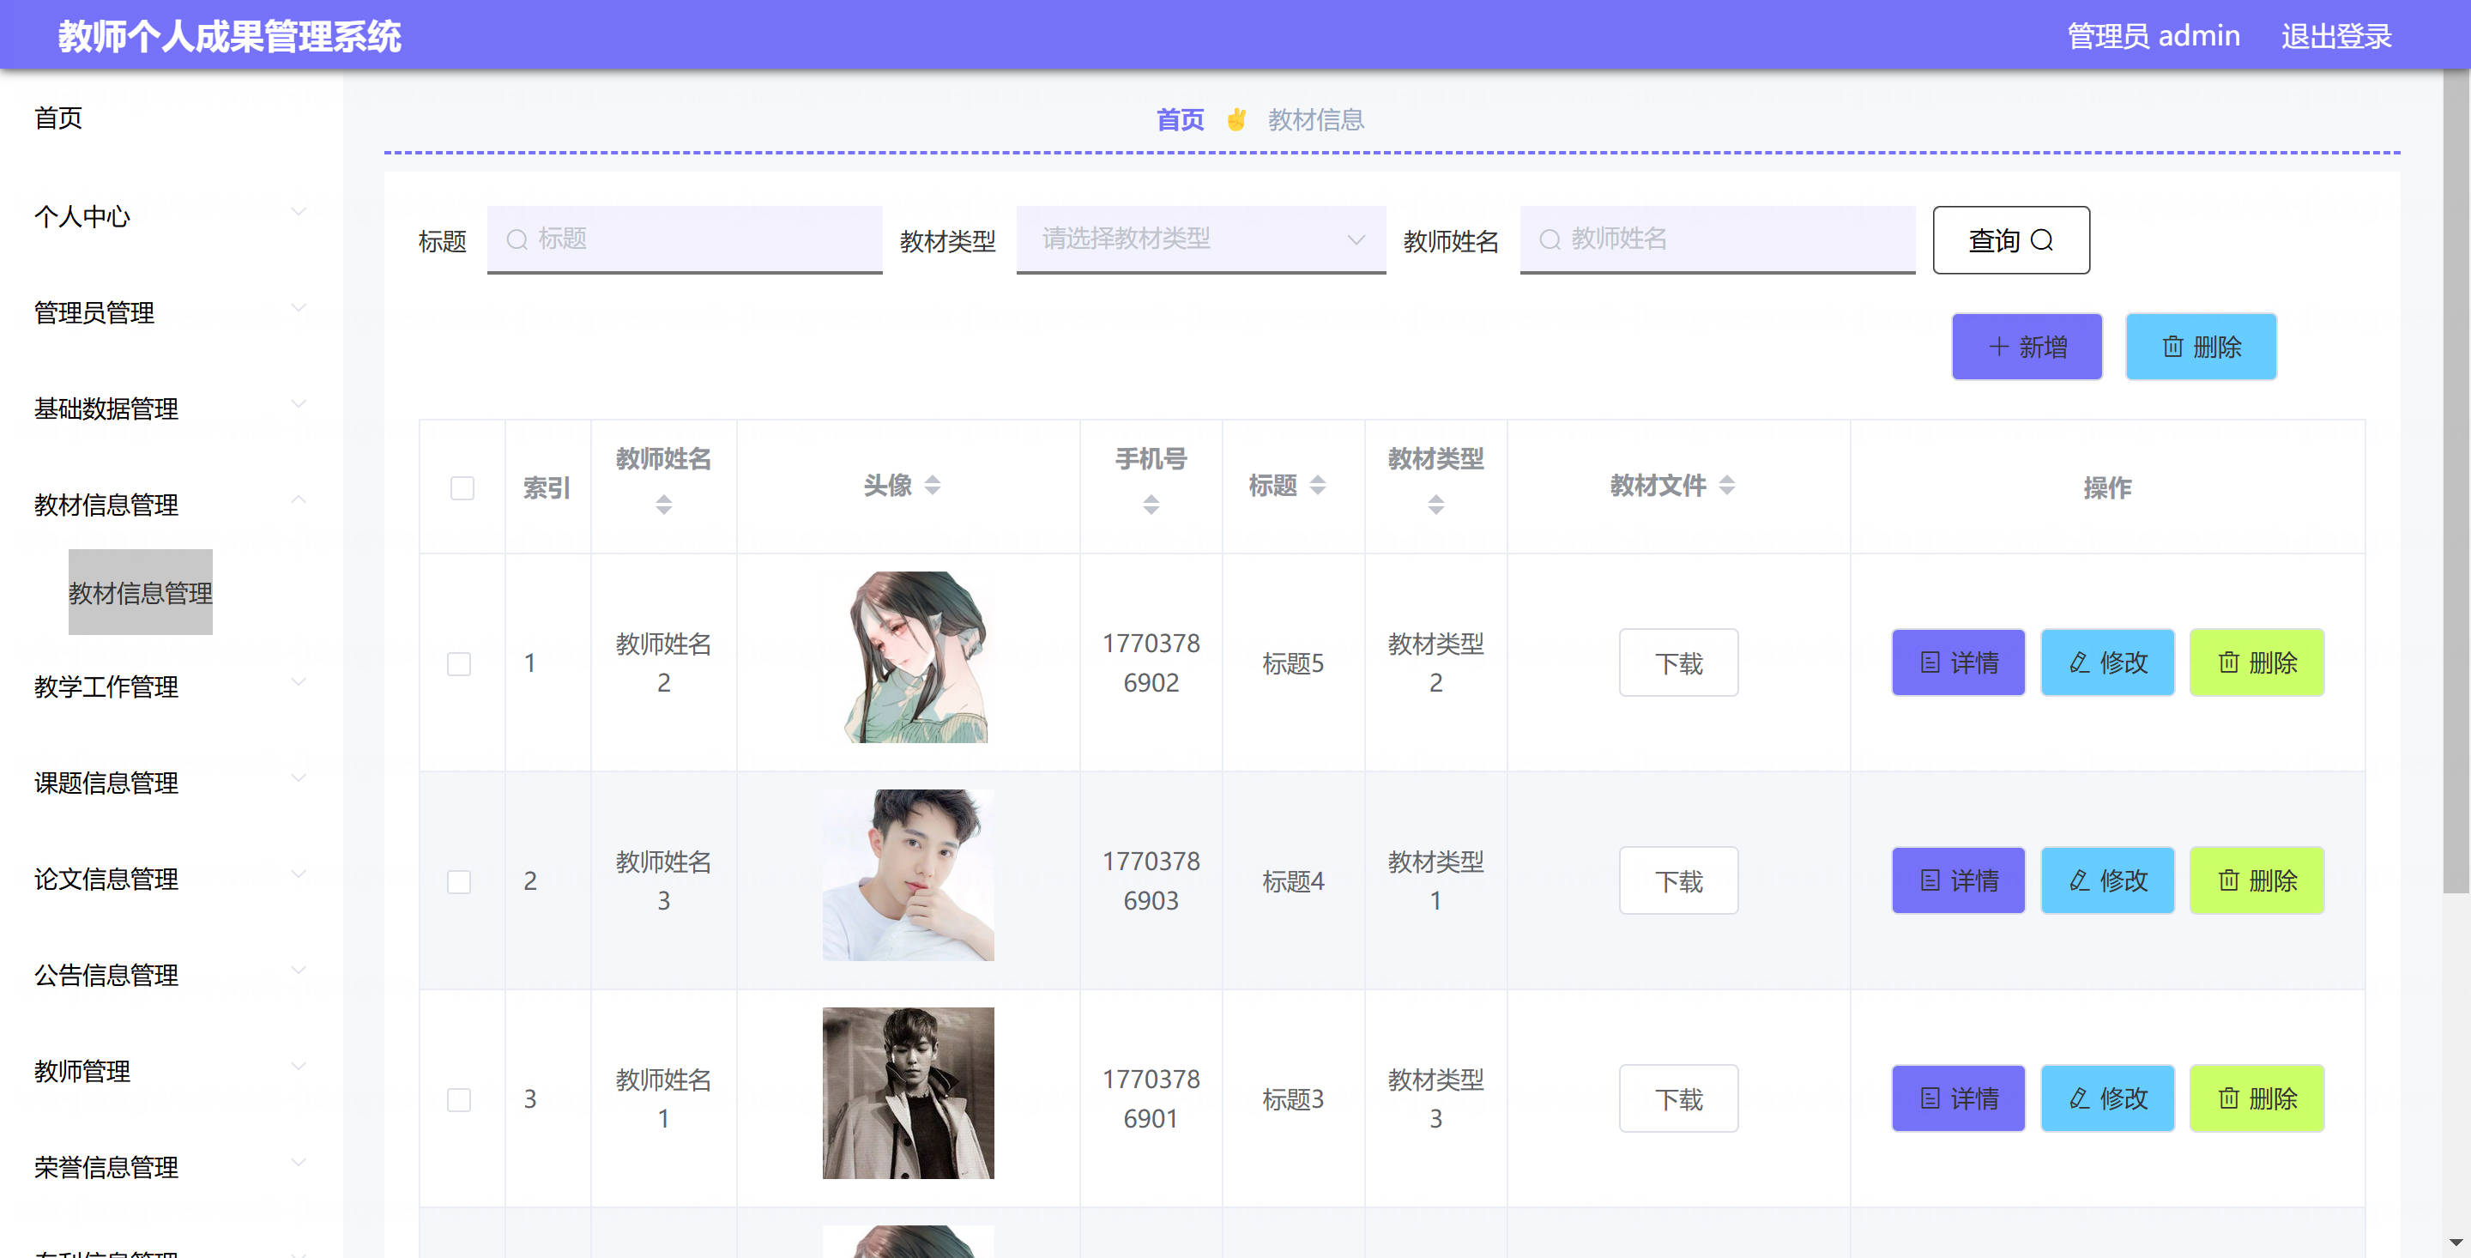Click 修改 for row 标题5
This screenshot has width=2471, height=1258.
coord(2107,662)
